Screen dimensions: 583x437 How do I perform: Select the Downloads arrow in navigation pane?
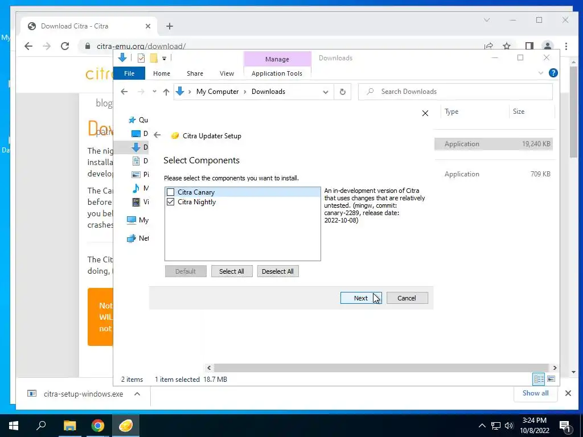coord(136,147)
